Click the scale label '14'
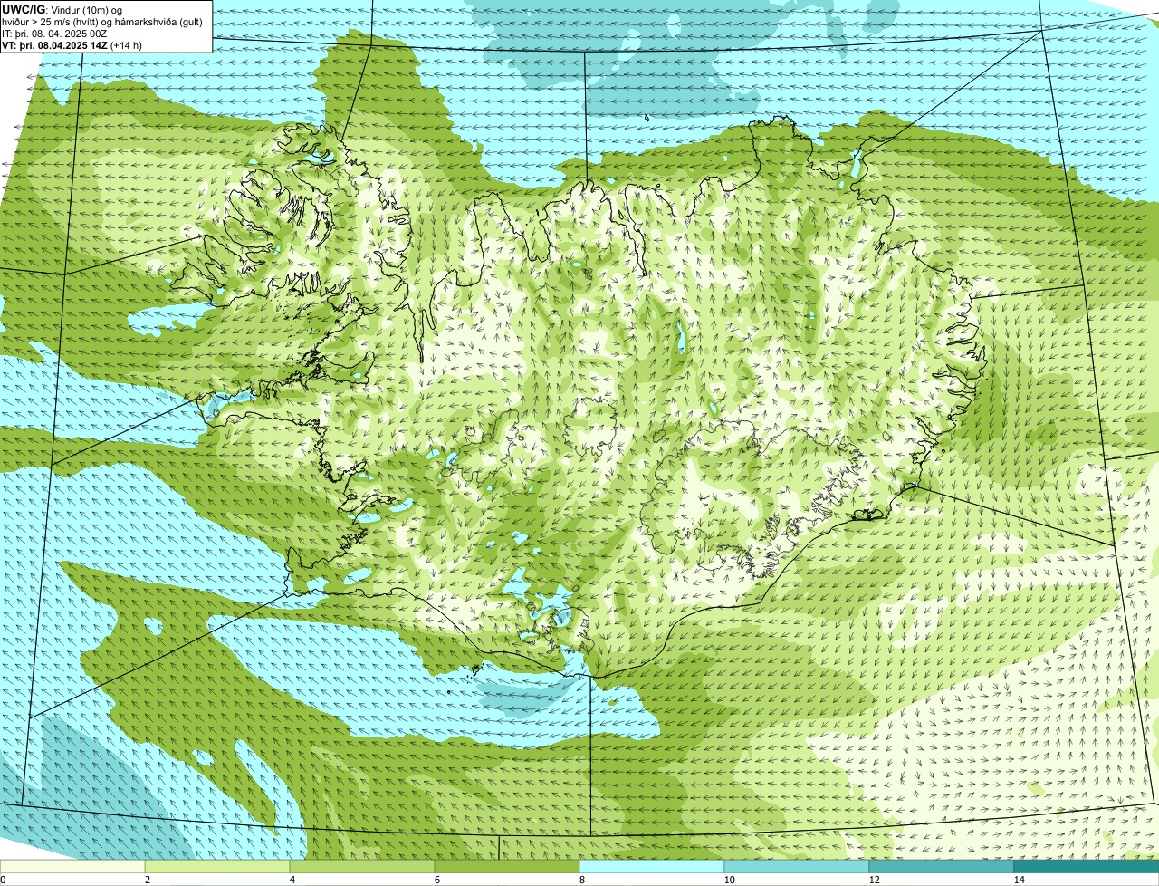The height and width of the screenshot is (886, 1159). click(x=1019, y=880)
